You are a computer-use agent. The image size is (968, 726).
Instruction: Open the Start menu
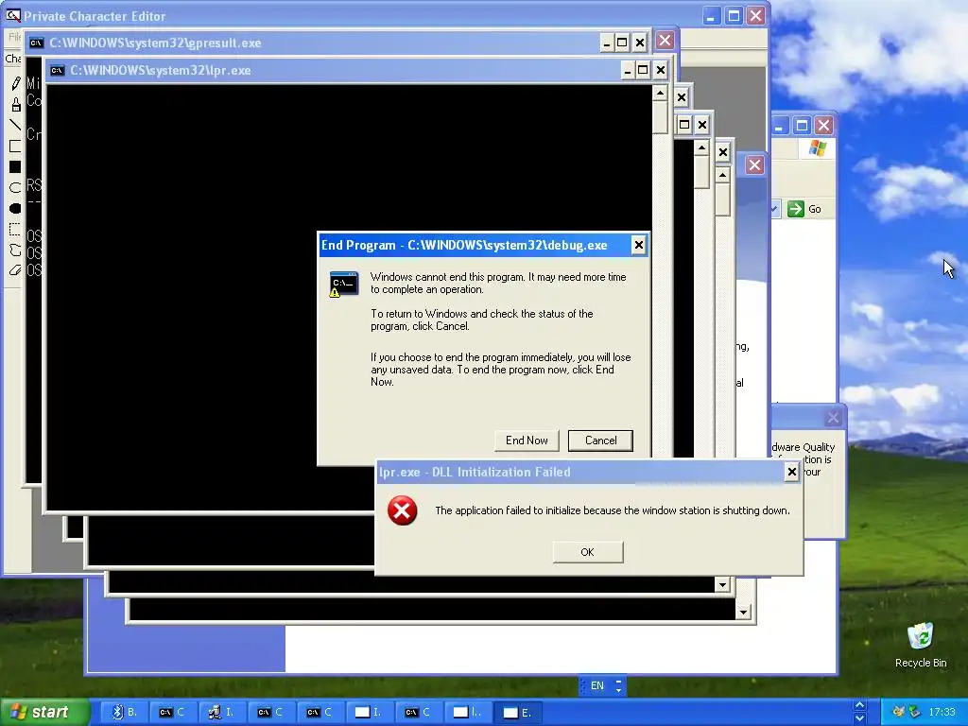point(45,713)
